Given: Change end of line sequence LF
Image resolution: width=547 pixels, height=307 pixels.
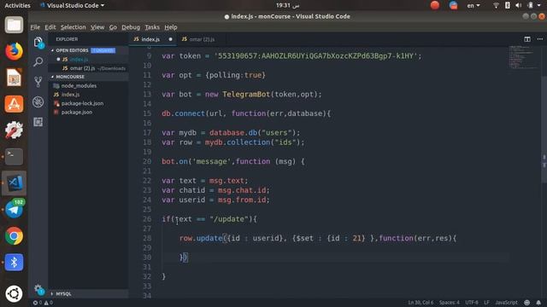Looking at the screenshot, I should (486, 303).
